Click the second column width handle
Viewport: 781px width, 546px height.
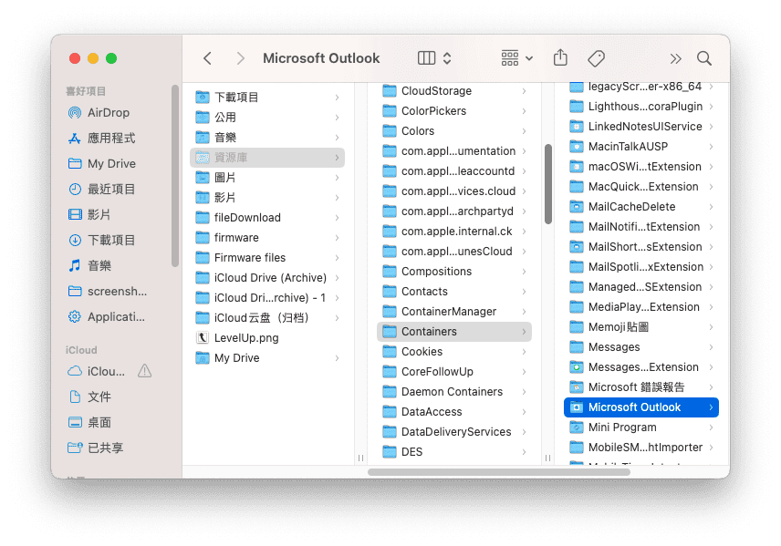click(x=547, y=458)
